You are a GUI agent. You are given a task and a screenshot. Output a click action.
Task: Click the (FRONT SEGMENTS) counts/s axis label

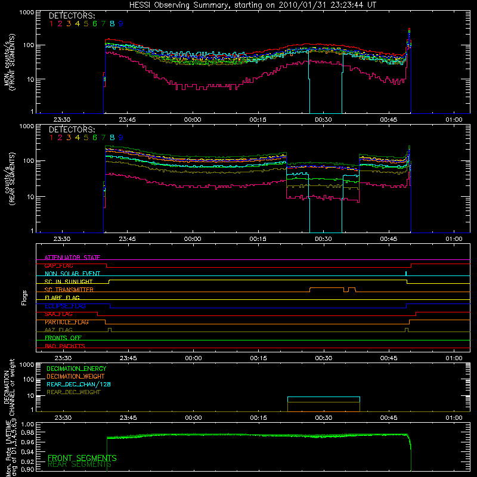coord(10,62)
